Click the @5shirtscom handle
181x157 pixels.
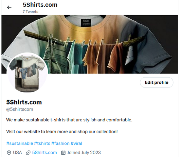coord(20,109)
